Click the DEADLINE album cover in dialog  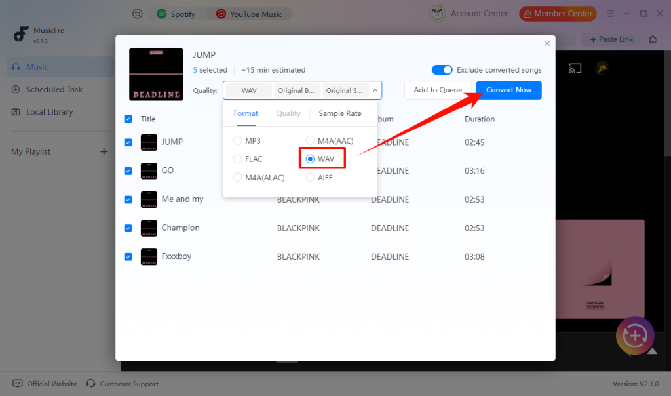coord(156,74)
